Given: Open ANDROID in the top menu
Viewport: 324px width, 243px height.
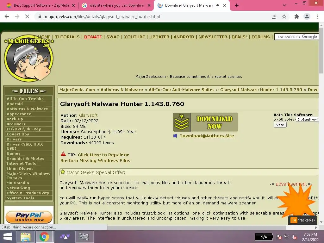Looking at the screenshot, I should [184, 37].
